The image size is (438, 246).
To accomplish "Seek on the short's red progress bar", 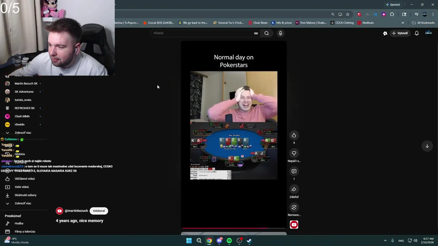I will point(234,228).
